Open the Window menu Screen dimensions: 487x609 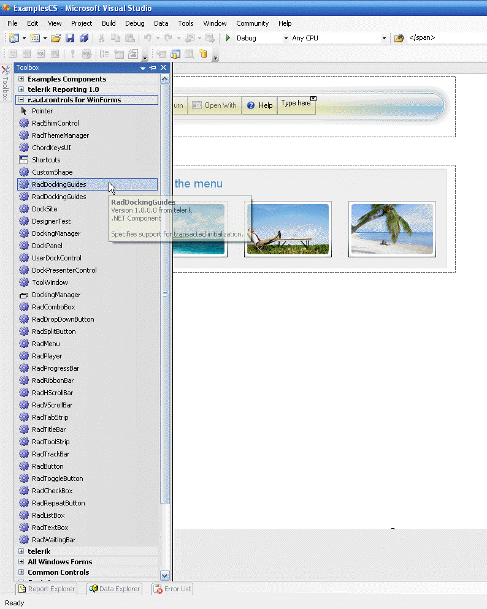point(215,23)
